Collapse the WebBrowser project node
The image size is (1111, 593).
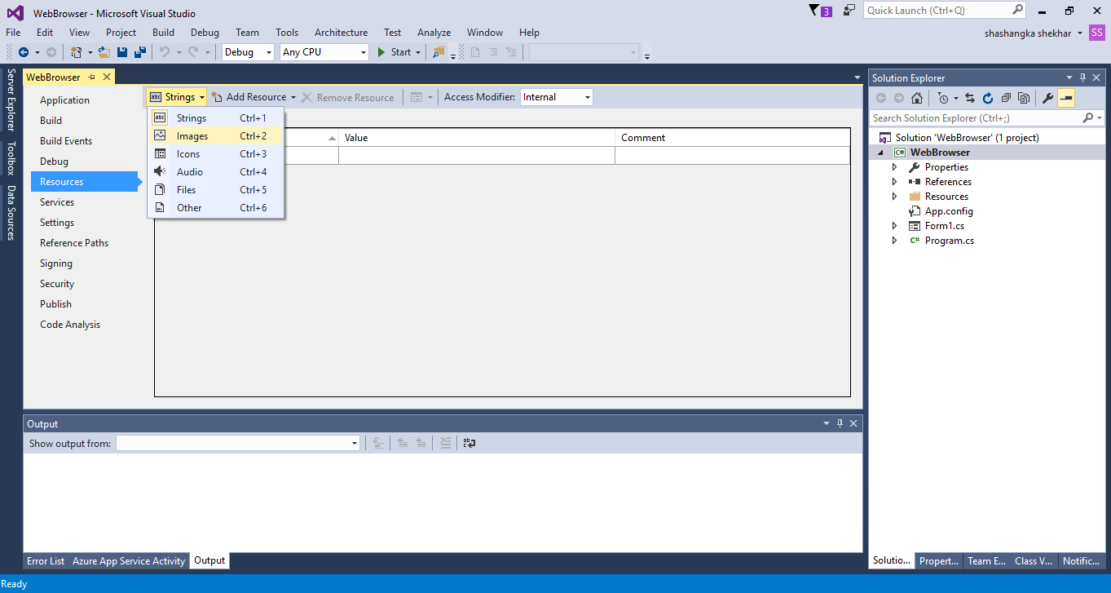881,153
